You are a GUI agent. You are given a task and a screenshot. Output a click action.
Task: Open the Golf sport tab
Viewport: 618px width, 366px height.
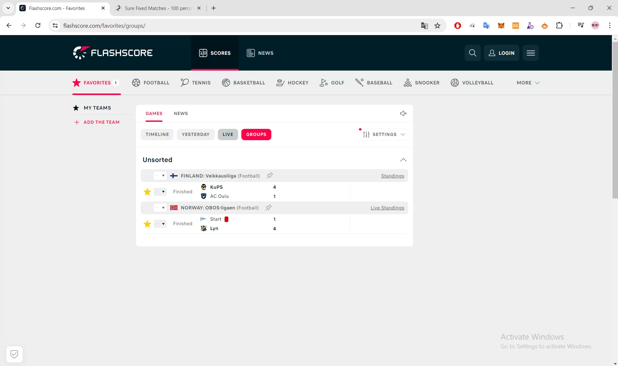332,83
